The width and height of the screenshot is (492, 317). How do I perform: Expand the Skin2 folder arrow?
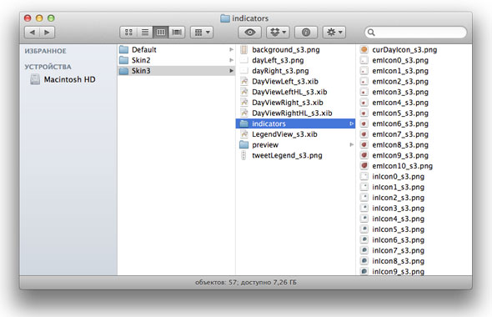tap(231, 60)
